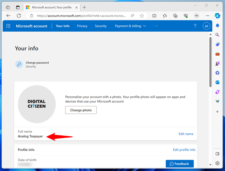225x171 pixels.
Task: Open sidebar Games chess icon
Action: (x=217, y=63)
